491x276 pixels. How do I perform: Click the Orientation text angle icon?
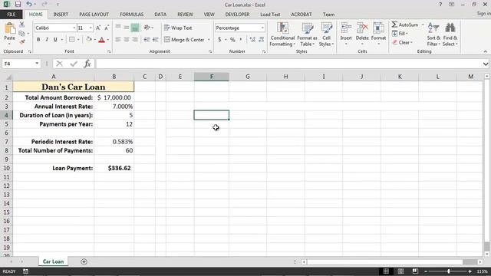click(147, 28)
